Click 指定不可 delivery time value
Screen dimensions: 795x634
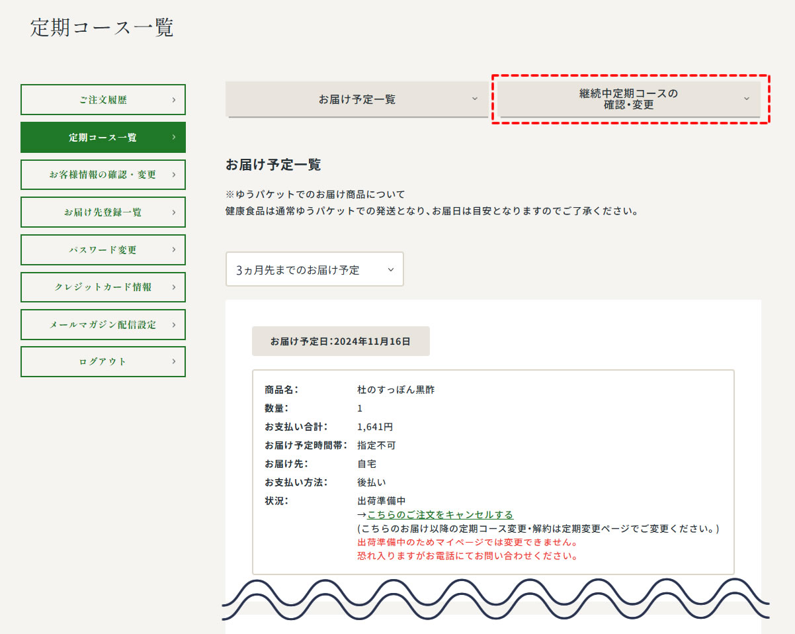point(376,445)
